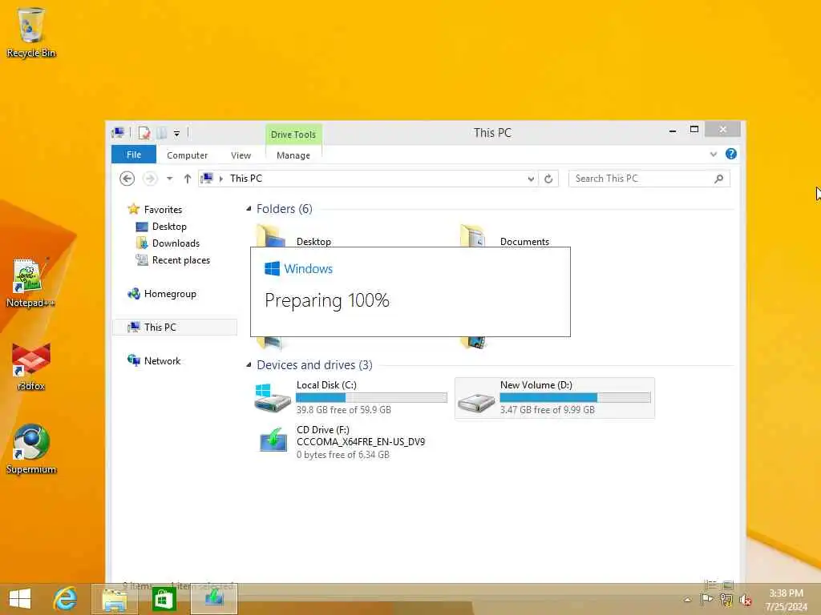Go back with the Back arrow button

(x=127, y=179)
